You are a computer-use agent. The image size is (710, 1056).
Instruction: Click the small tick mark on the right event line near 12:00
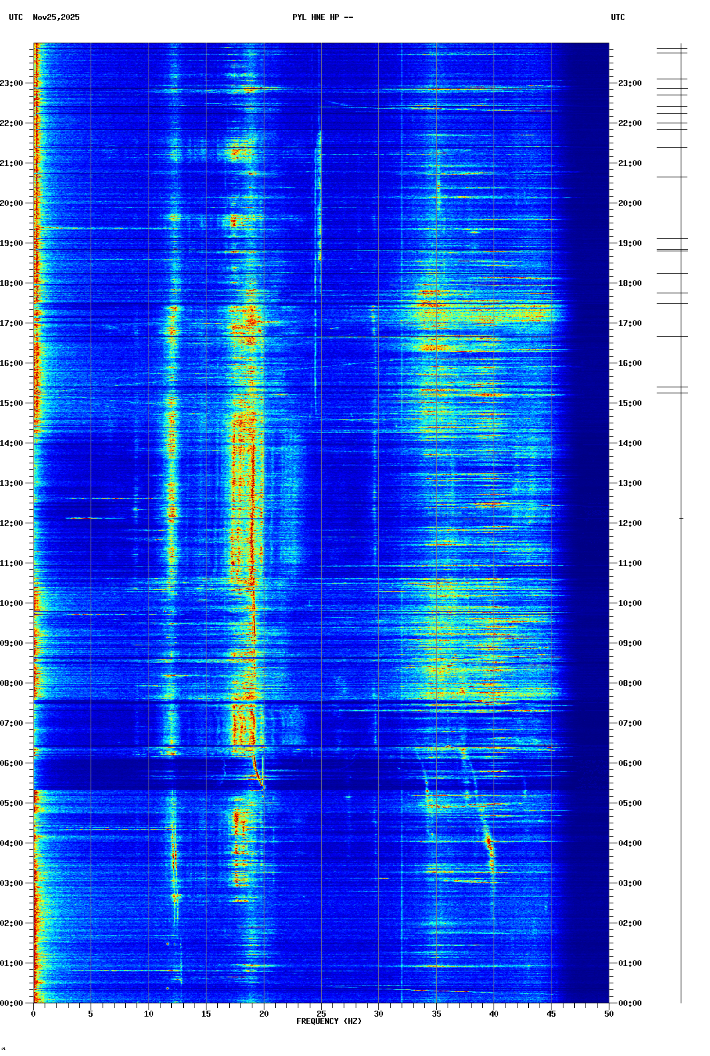(x=681, y=518)
